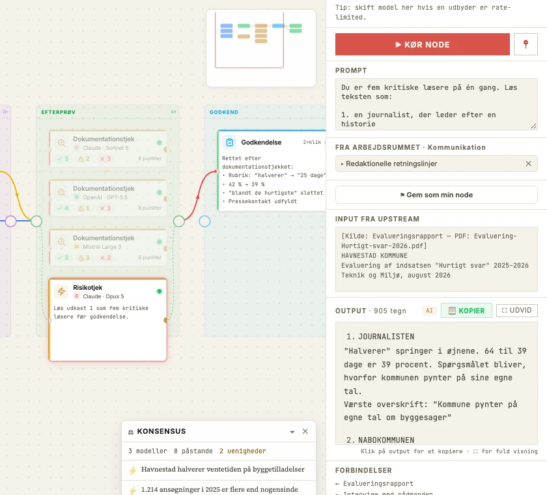
Task: Expand output with the UDVID button
Action: click(516, 310)
